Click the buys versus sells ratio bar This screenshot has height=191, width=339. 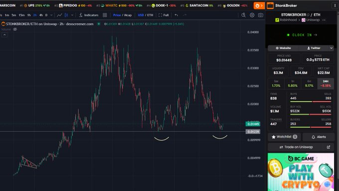(311, 102)
